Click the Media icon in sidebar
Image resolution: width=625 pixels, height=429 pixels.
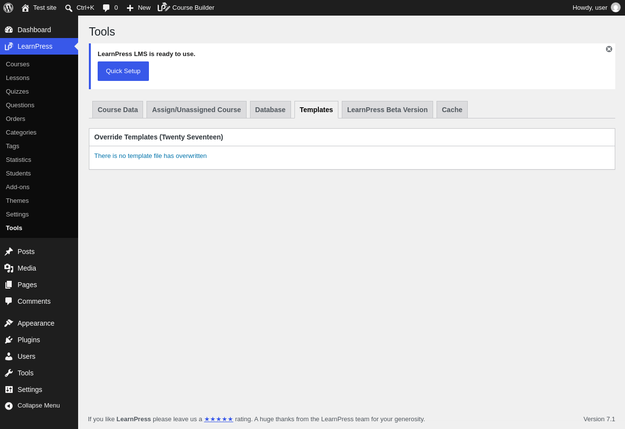(9, 268)
